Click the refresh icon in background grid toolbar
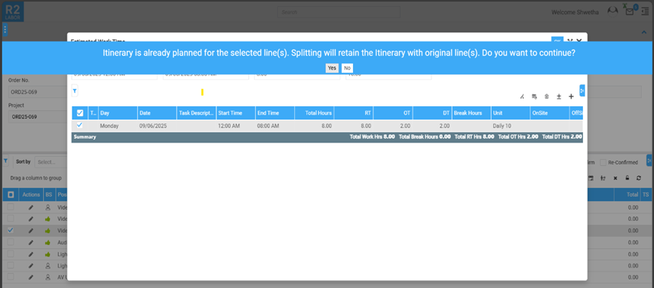 point(639,178)
